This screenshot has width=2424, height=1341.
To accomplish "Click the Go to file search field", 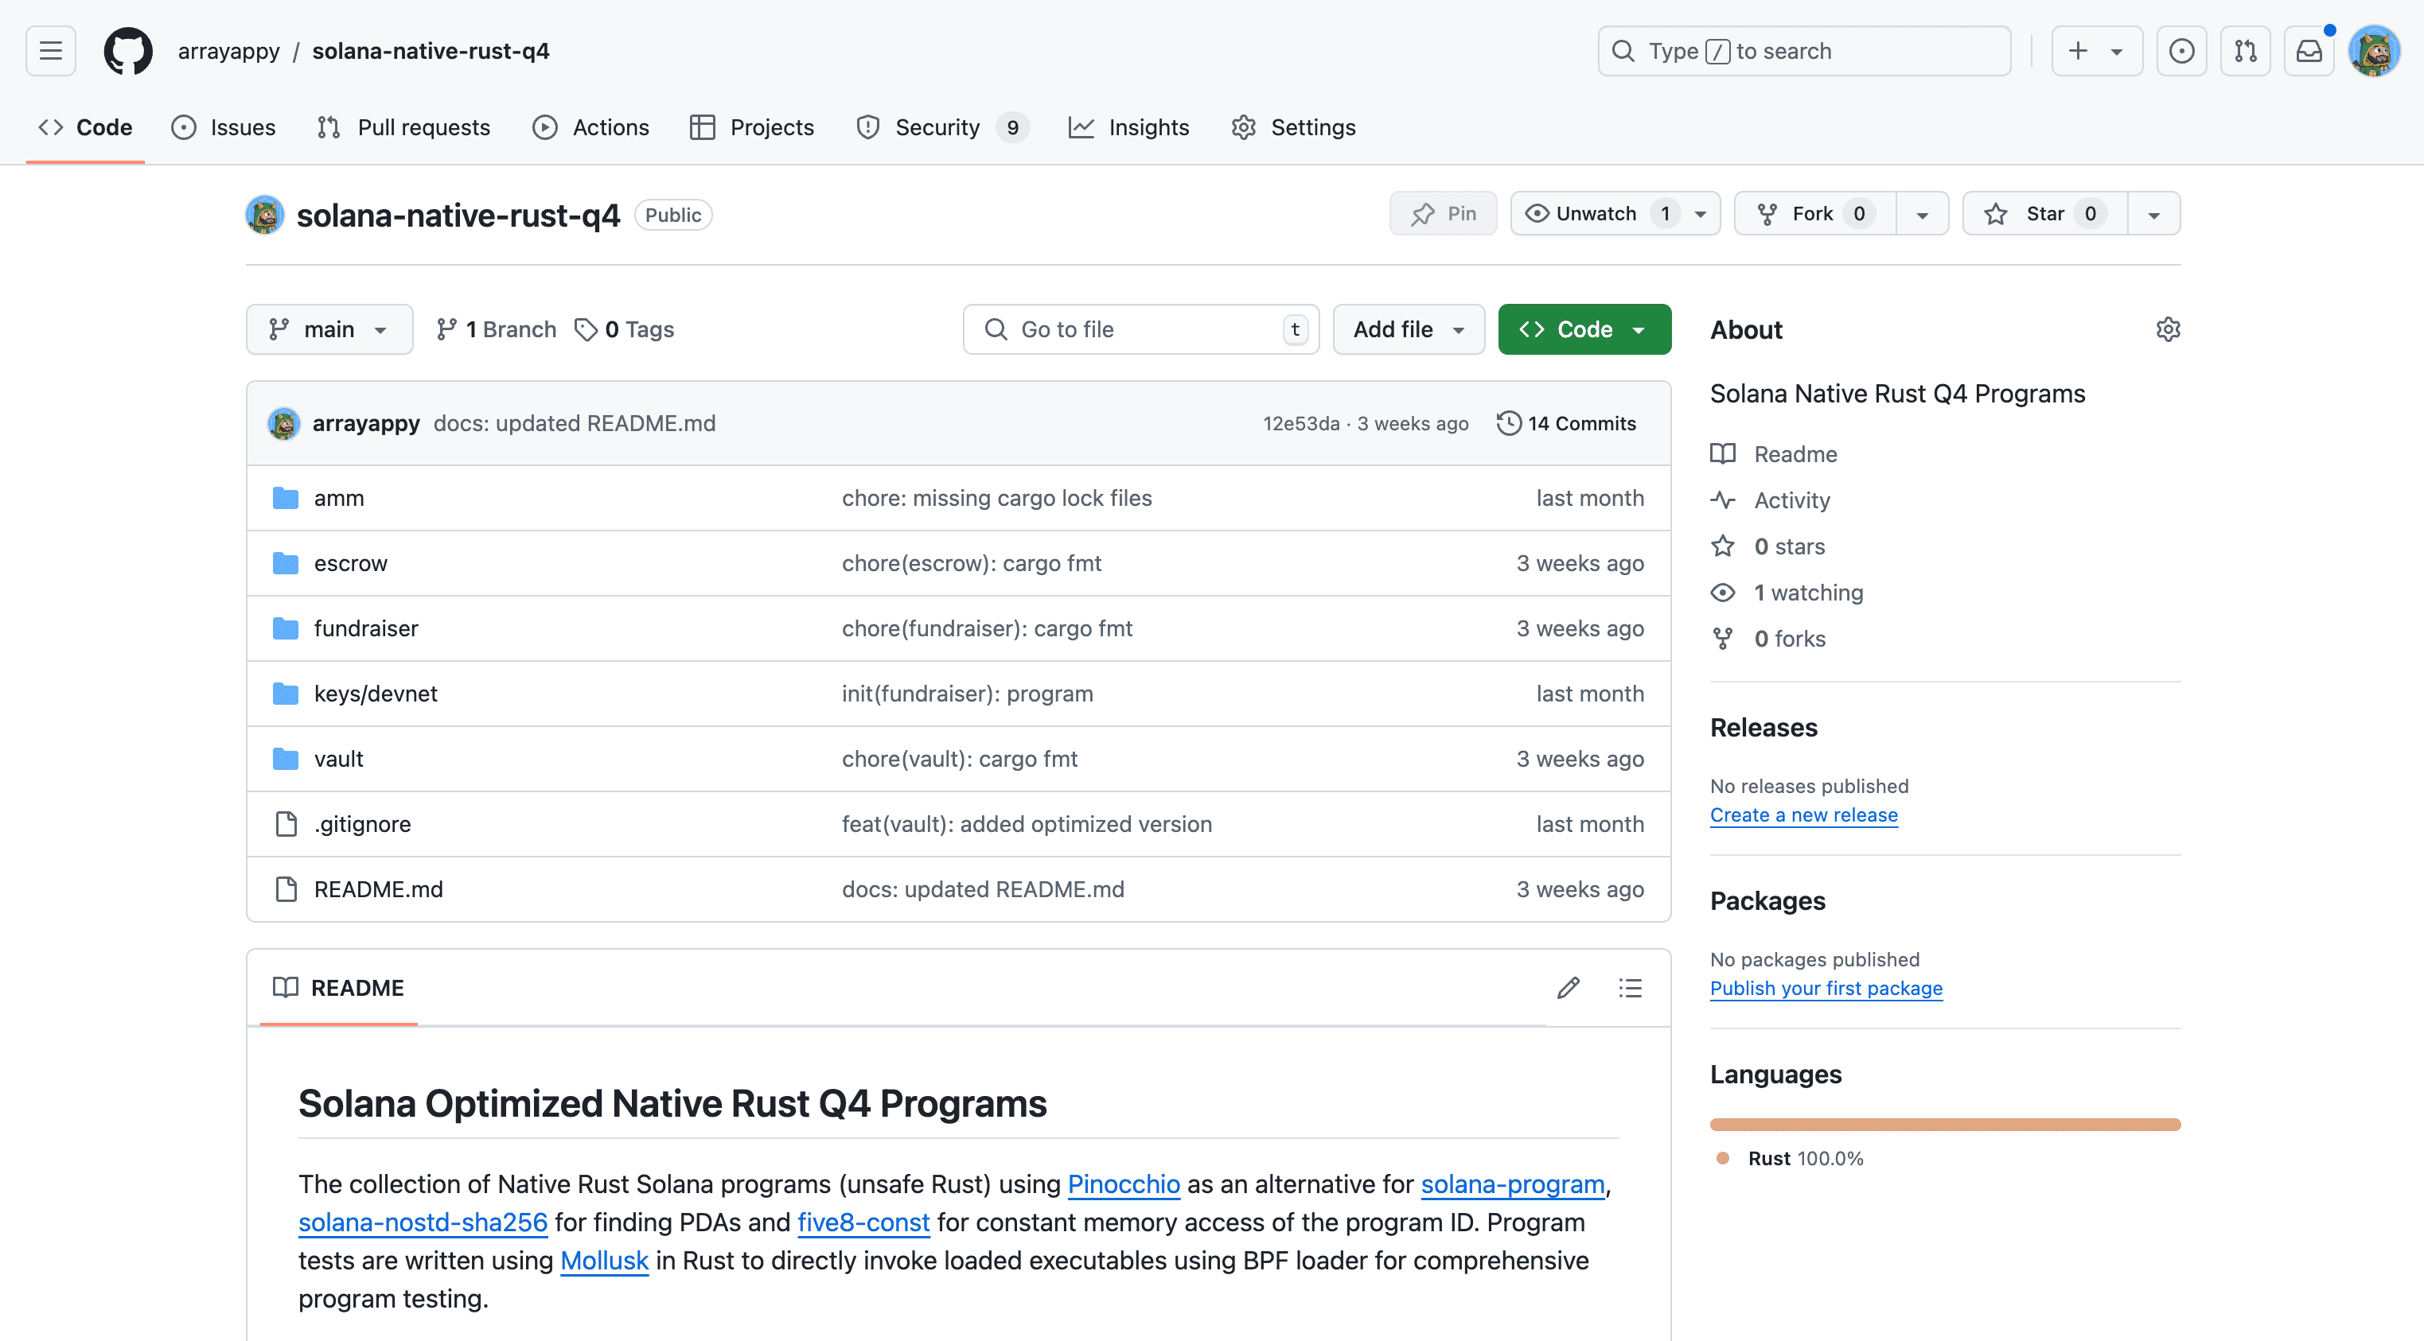I will [1140, 329].
